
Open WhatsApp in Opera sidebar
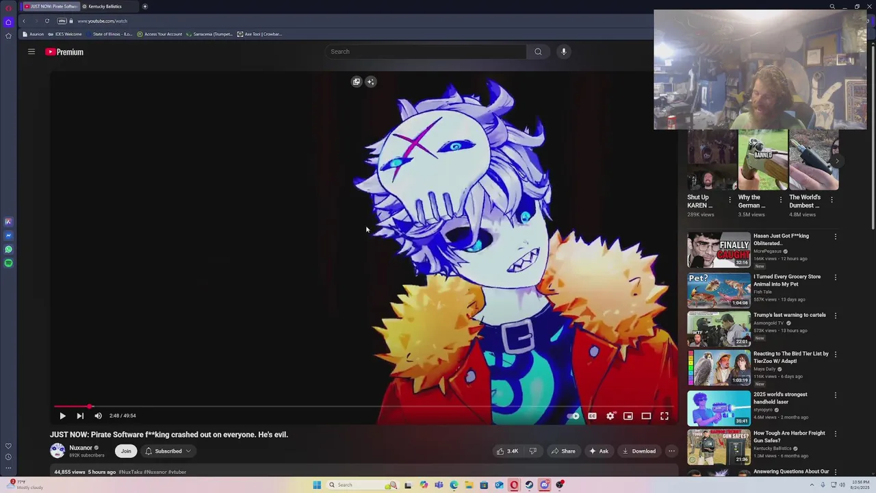coord(8,249)
